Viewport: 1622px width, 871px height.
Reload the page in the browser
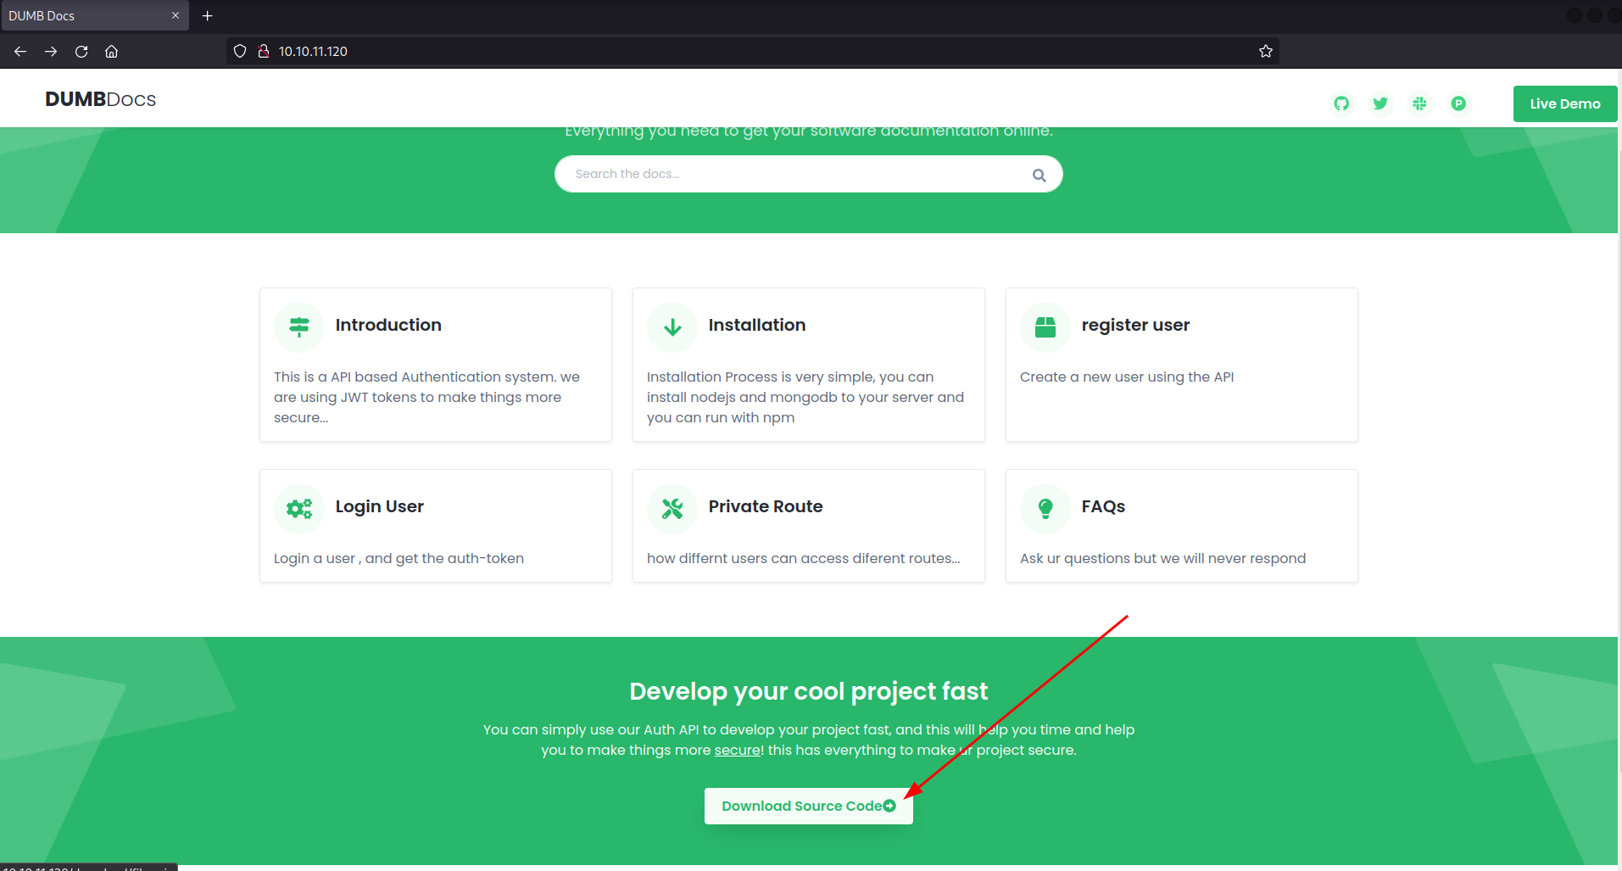click(x=81, y=51)
